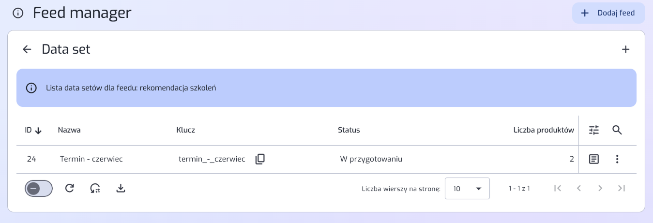653x223 pixels.
Task: Open table search magnifier icon
Action: (617, 130)
